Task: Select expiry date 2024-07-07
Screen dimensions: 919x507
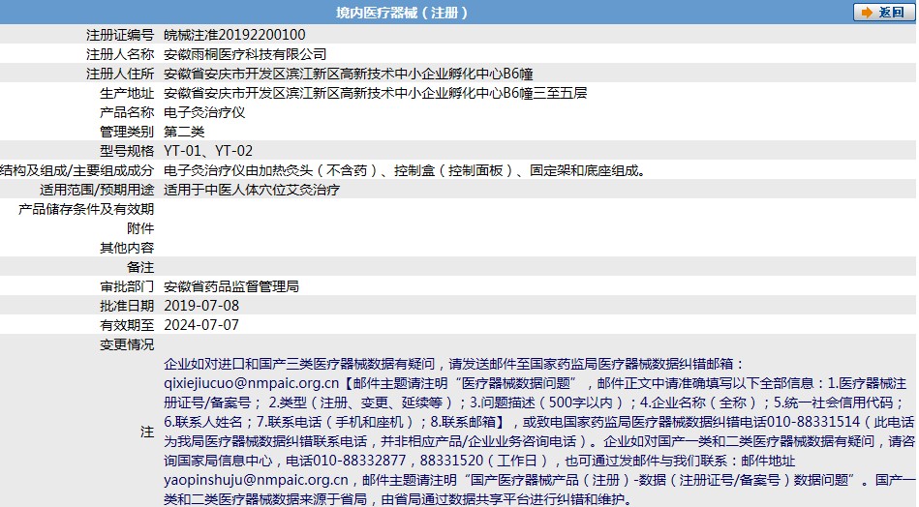Action: click(201, 325)
